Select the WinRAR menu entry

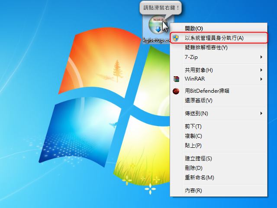tap(219, 79)
